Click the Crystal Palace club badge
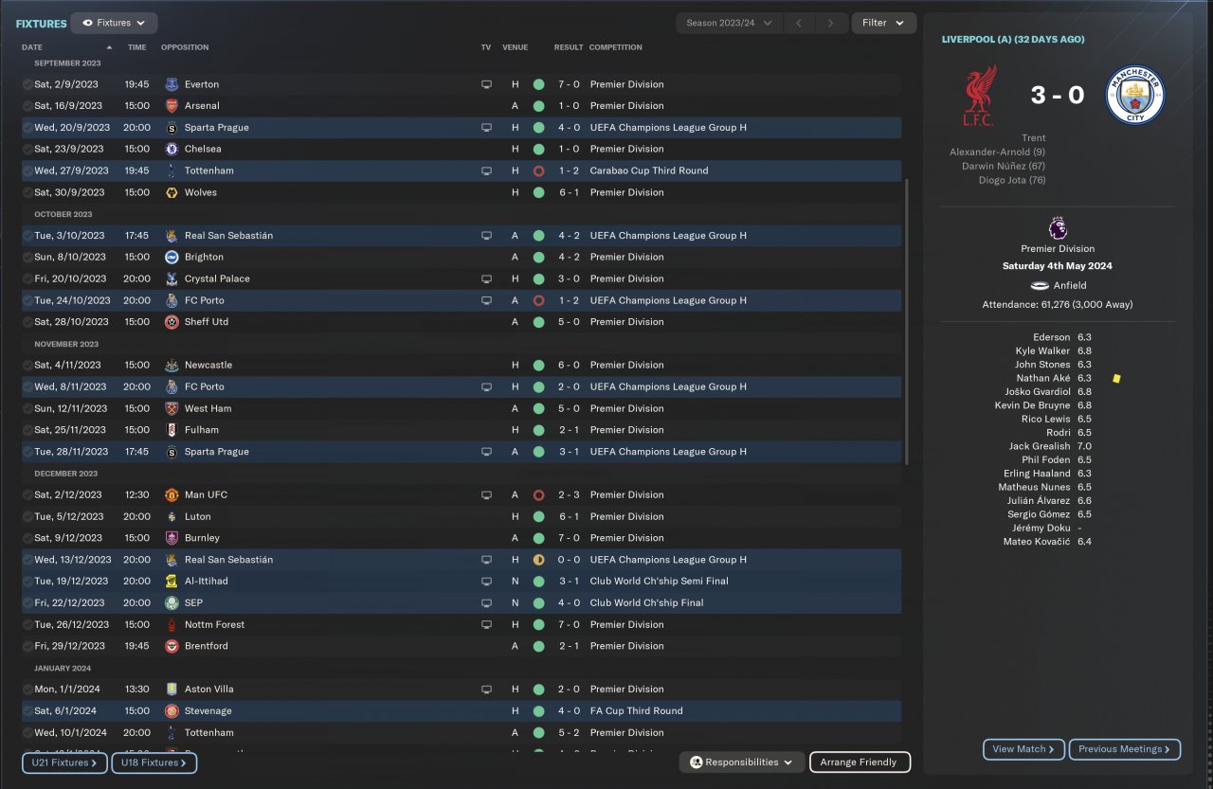Viewport: 1213px width, 789px height. point(172,278)
